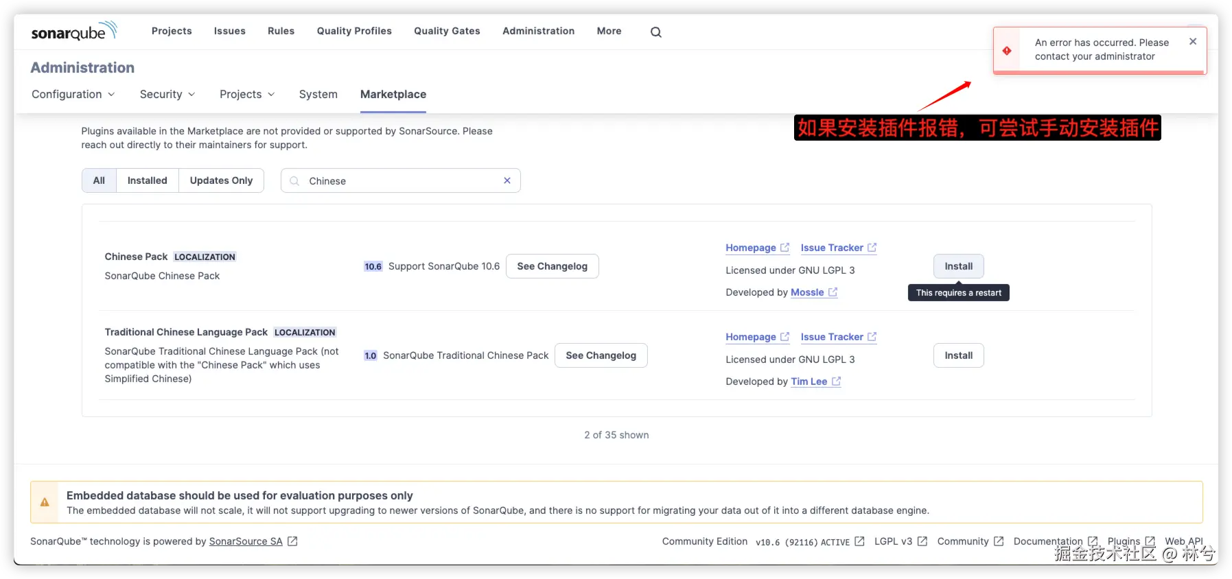Click the external link icon next to Tim Lee
Screen dimensions: 1232x579
pyautogui.click(x=836, y=381)
